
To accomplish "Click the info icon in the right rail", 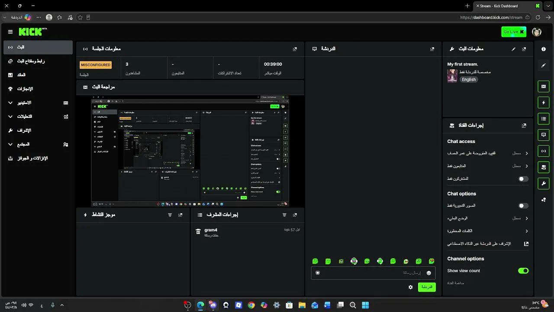I will [544, 49].
